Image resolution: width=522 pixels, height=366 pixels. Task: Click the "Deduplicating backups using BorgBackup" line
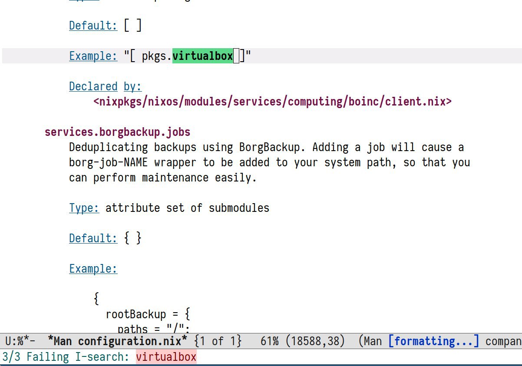pos(266,147)
